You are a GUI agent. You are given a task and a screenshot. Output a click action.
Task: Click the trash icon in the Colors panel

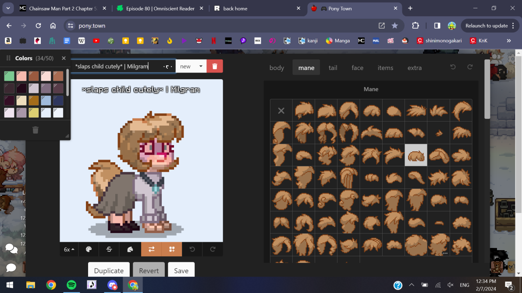point(36,130)
